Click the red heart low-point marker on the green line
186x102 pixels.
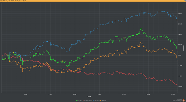coord(68,67)
